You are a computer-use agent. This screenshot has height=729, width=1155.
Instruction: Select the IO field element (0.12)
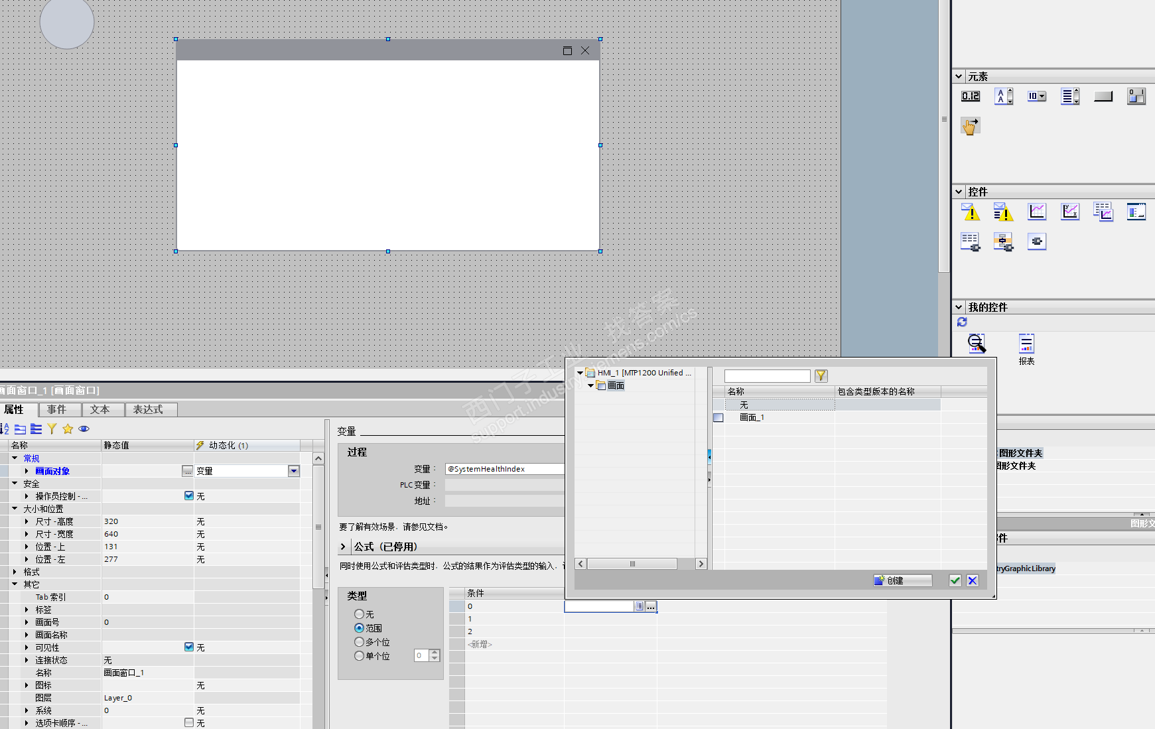click(x=971, y=97)
